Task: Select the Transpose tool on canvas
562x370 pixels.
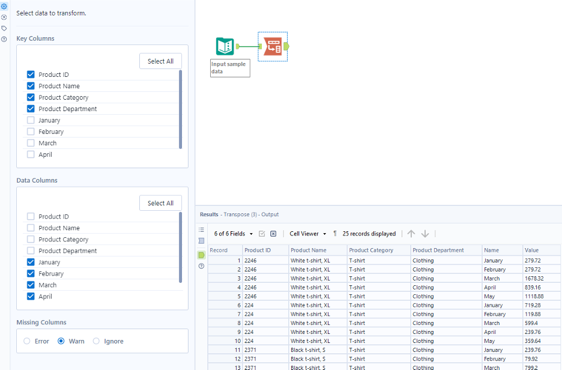Action: (x=273, y=46)
